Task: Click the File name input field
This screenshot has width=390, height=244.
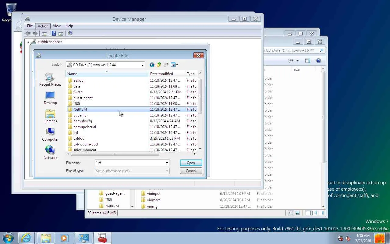Action: point(129,163)
